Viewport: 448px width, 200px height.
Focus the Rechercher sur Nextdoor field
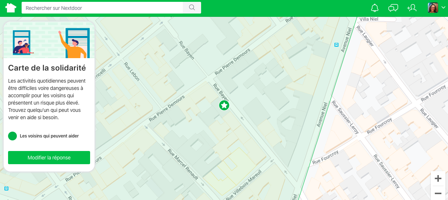tap(102, 8)
